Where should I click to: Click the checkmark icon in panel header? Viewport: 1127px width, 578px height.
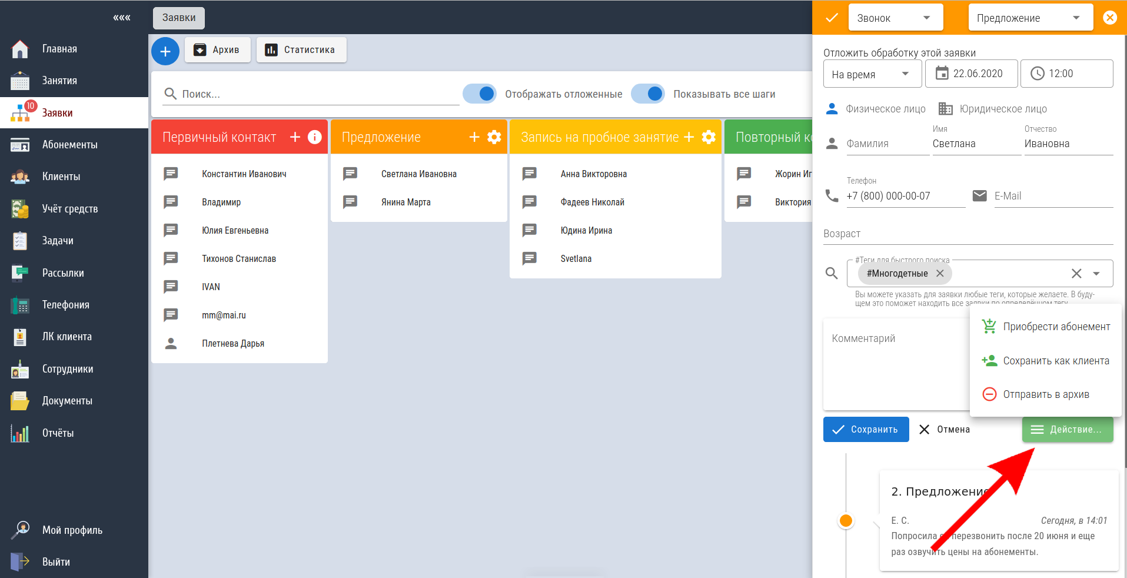832,18
